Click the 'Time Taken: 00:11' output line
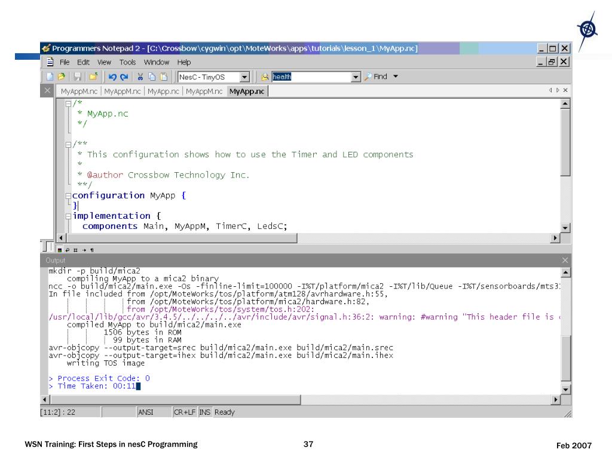612x459 pixels. click(x=92, y=386)
